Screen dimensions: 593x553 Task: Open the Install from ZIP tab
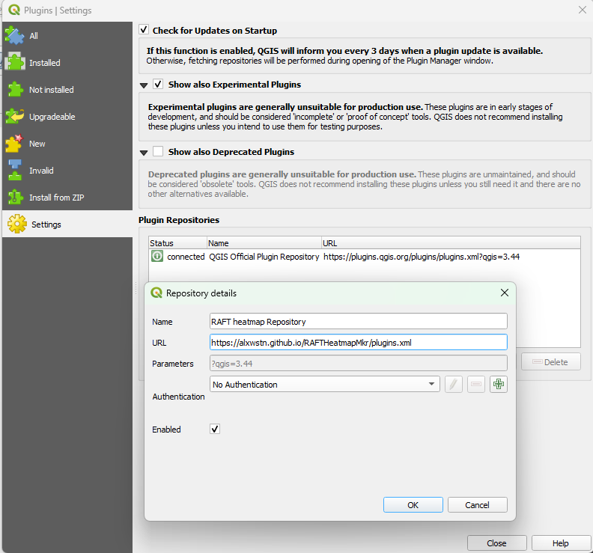67,198
